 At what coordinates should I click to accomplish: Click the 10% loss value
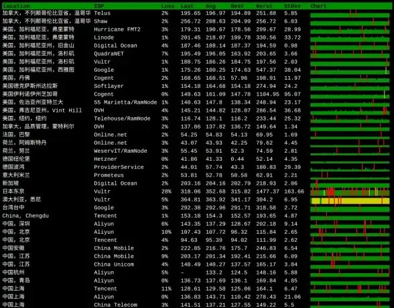click(x=166, y=232)
